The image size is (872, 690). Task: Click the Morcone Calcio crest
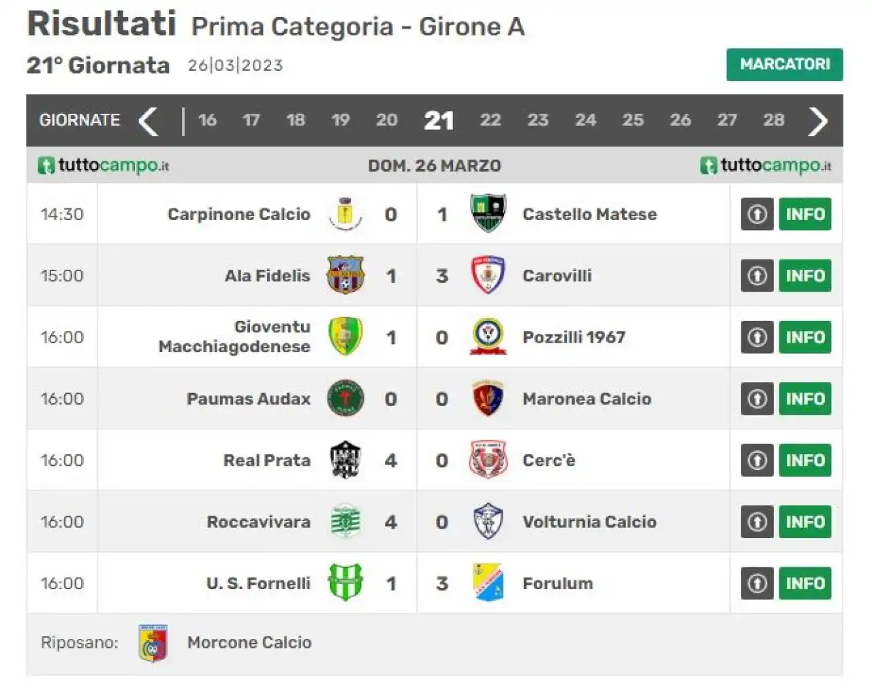[153, 643]
